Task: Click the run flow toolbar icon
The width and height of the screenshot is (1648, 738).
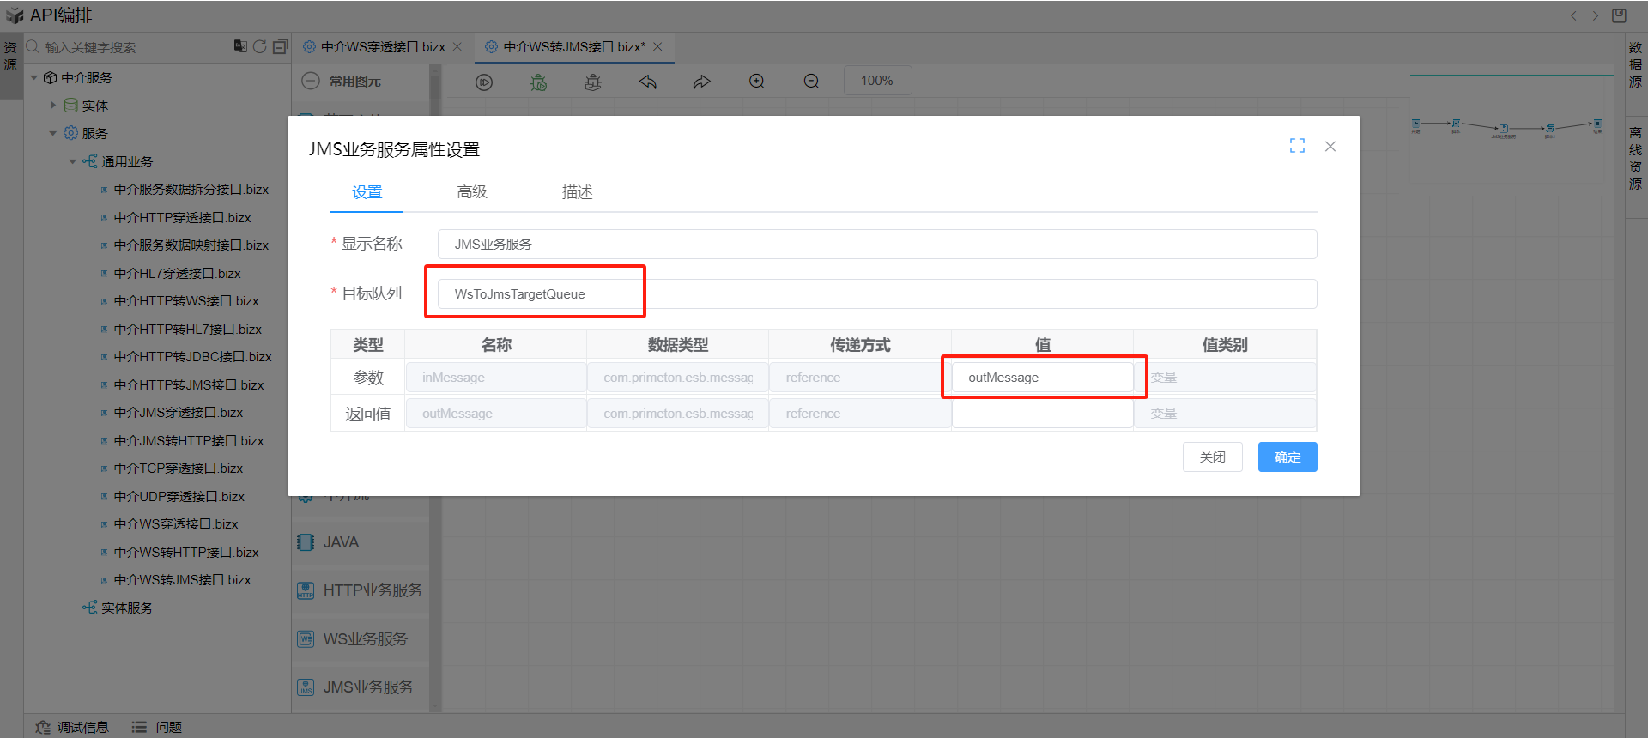Action: click(484, 82)
